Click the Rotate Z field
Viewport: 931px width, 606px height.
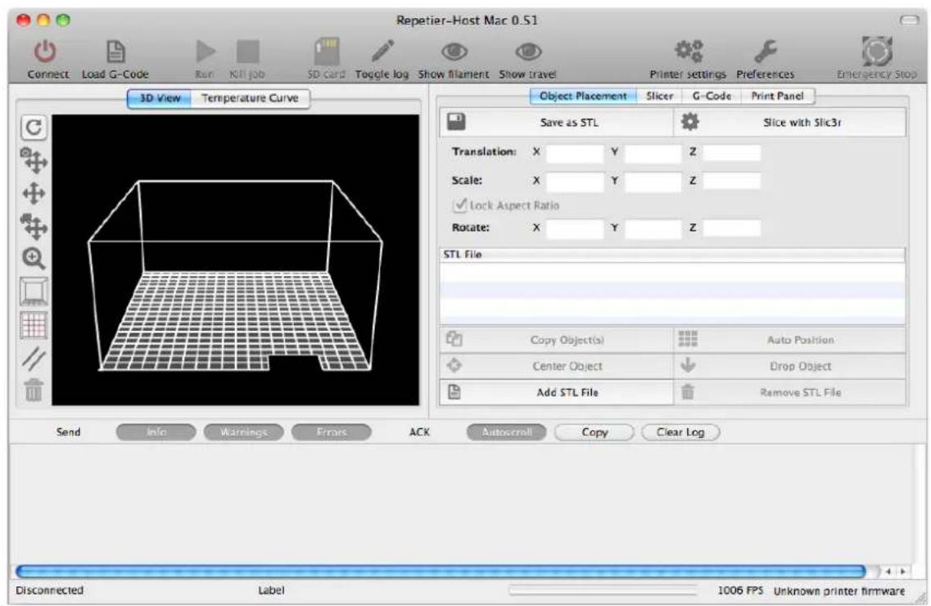731,228
